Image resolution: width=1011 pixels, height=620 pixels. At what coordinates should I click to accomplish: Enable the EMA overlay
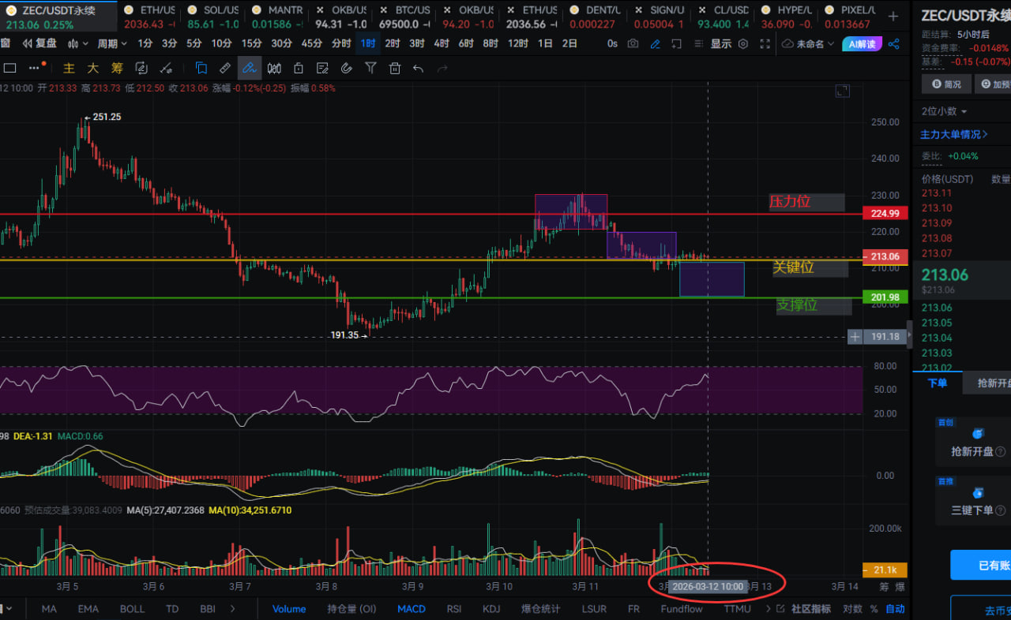click(88, 608)
